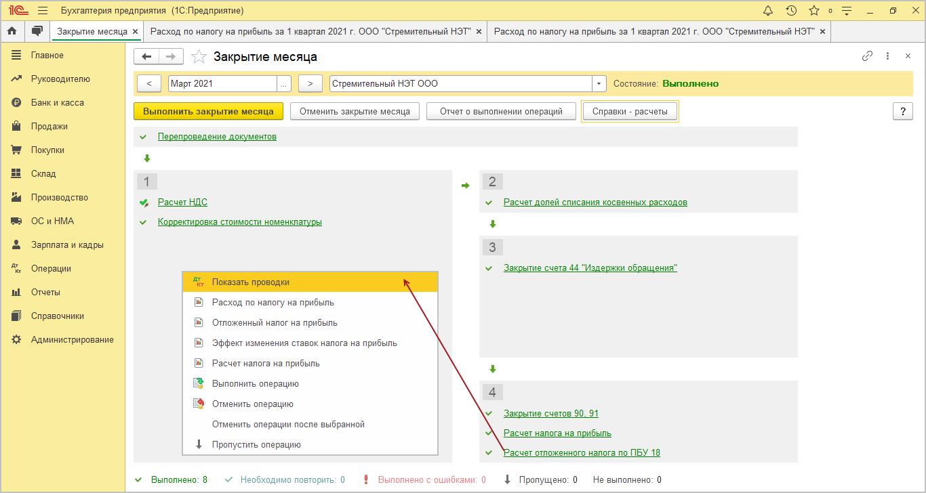Image resolution: width=926 pixels, height=493 pixels.
Task: Open history clock icon in title bar
Action: click(x=791, y=11)
